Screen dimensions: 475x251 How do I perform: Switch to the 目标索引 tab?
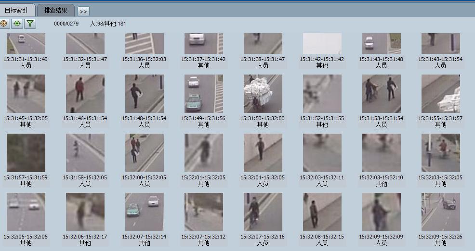pos(17,10)
